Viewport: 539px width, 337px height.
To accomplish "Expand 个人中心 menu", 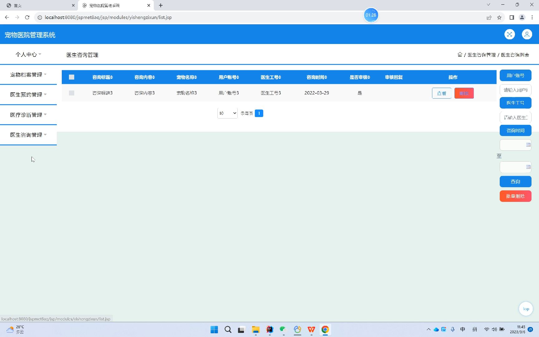I will (28, 54).
